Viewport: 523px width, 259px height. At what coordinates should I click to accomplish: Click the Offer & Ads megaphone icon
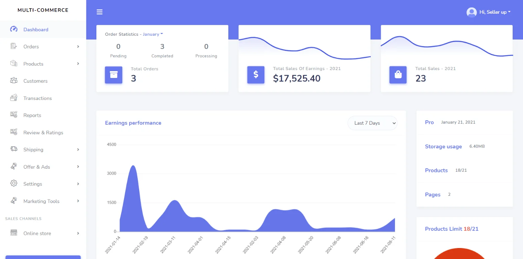[x=14, y=166]
